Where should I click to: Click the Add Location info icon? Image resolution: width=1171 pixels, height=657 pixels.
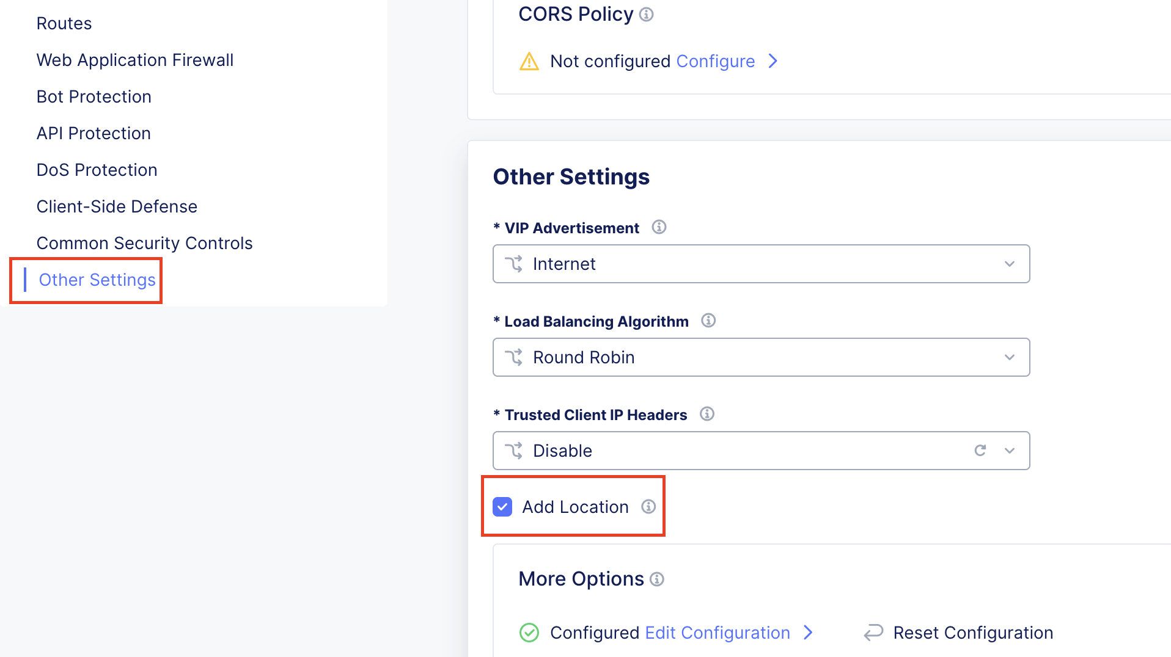point(648,507)
